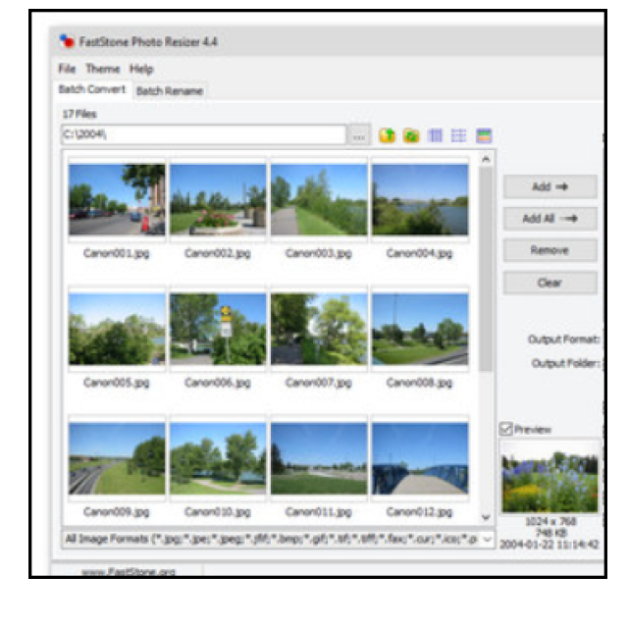
Task: Go up one folder level icon
Action: point(387,135)
